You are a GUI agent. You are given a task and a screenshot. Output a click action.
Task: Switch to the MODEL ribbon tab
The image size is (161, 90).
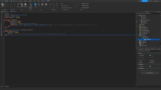pos(25,1)
